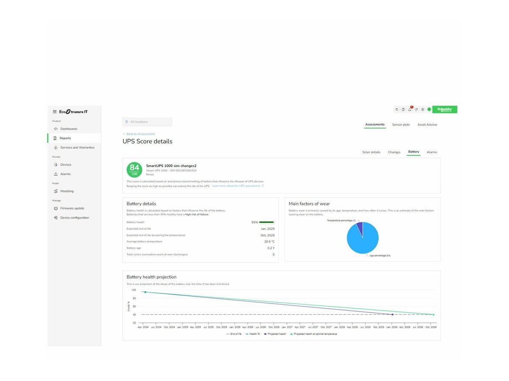Toggle the End of life legend line
This screenshot has height=381, width=509.
(x=235, y=334)
